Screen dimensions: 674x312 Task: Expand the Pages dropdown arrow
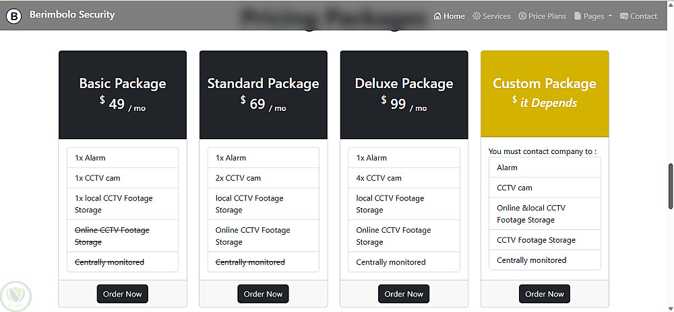pyautogui.click(x=610, y=16)
